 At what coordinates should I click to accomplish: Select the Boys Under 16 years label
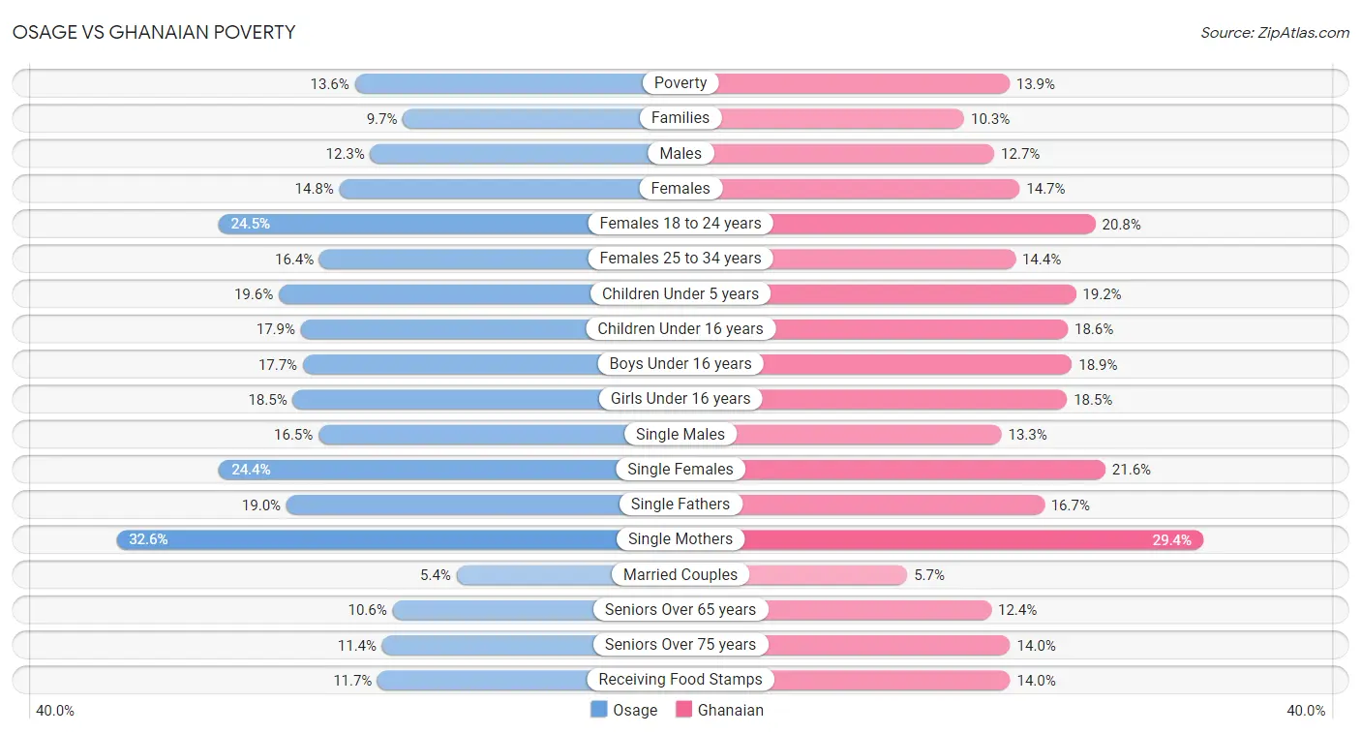point(680,364)
